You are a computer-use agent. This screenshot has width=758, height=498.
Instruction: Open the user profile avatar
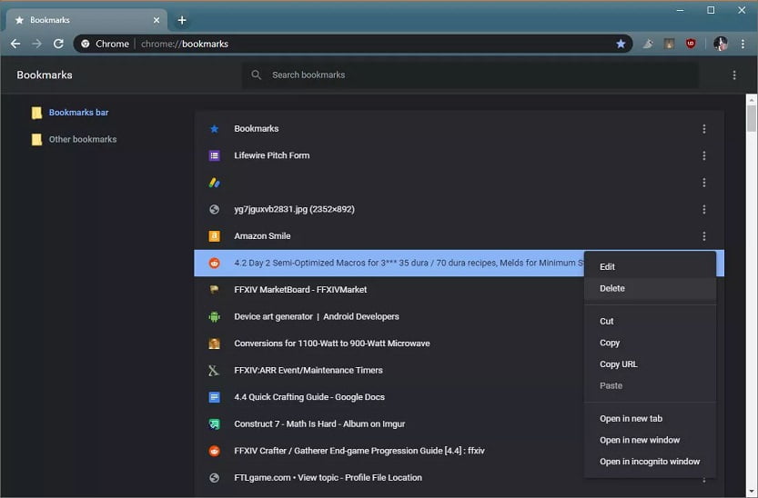click(x=721, y=44)
